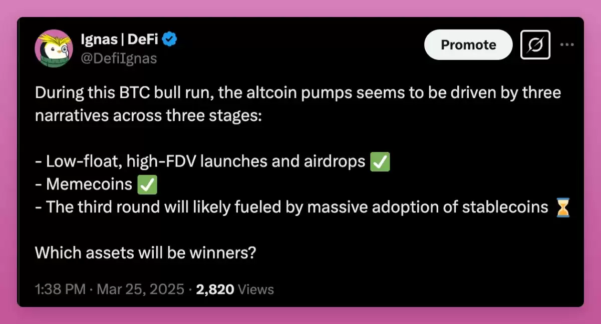Screen dimensions: 601x324
Task: Open the Grok slashed-square icon
Action: (535, 45)
